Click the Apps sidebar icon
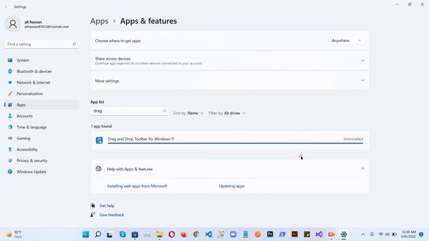The height and width of the screenshot is (241, 429). pos(10,105)
